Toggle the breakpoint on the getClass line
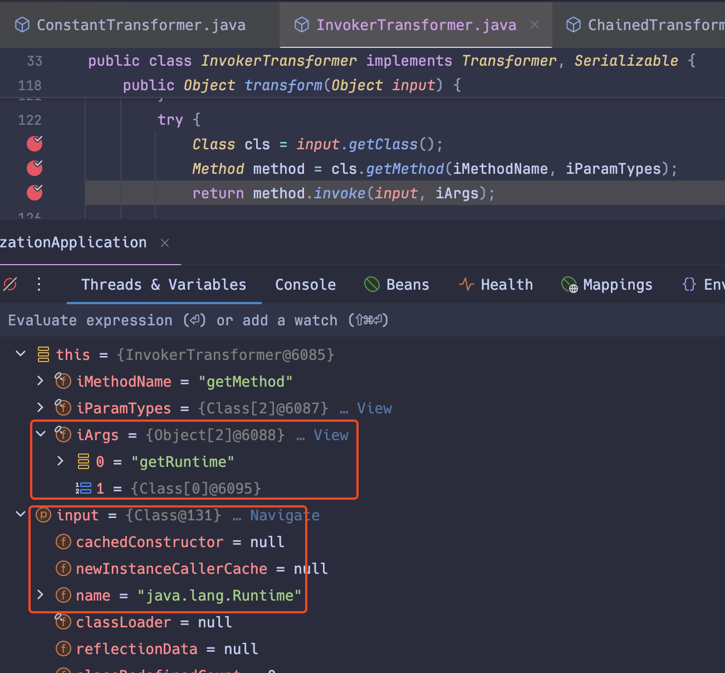This screenshot has height=673, width=725. pyautogui.click(x=34, y=144)
